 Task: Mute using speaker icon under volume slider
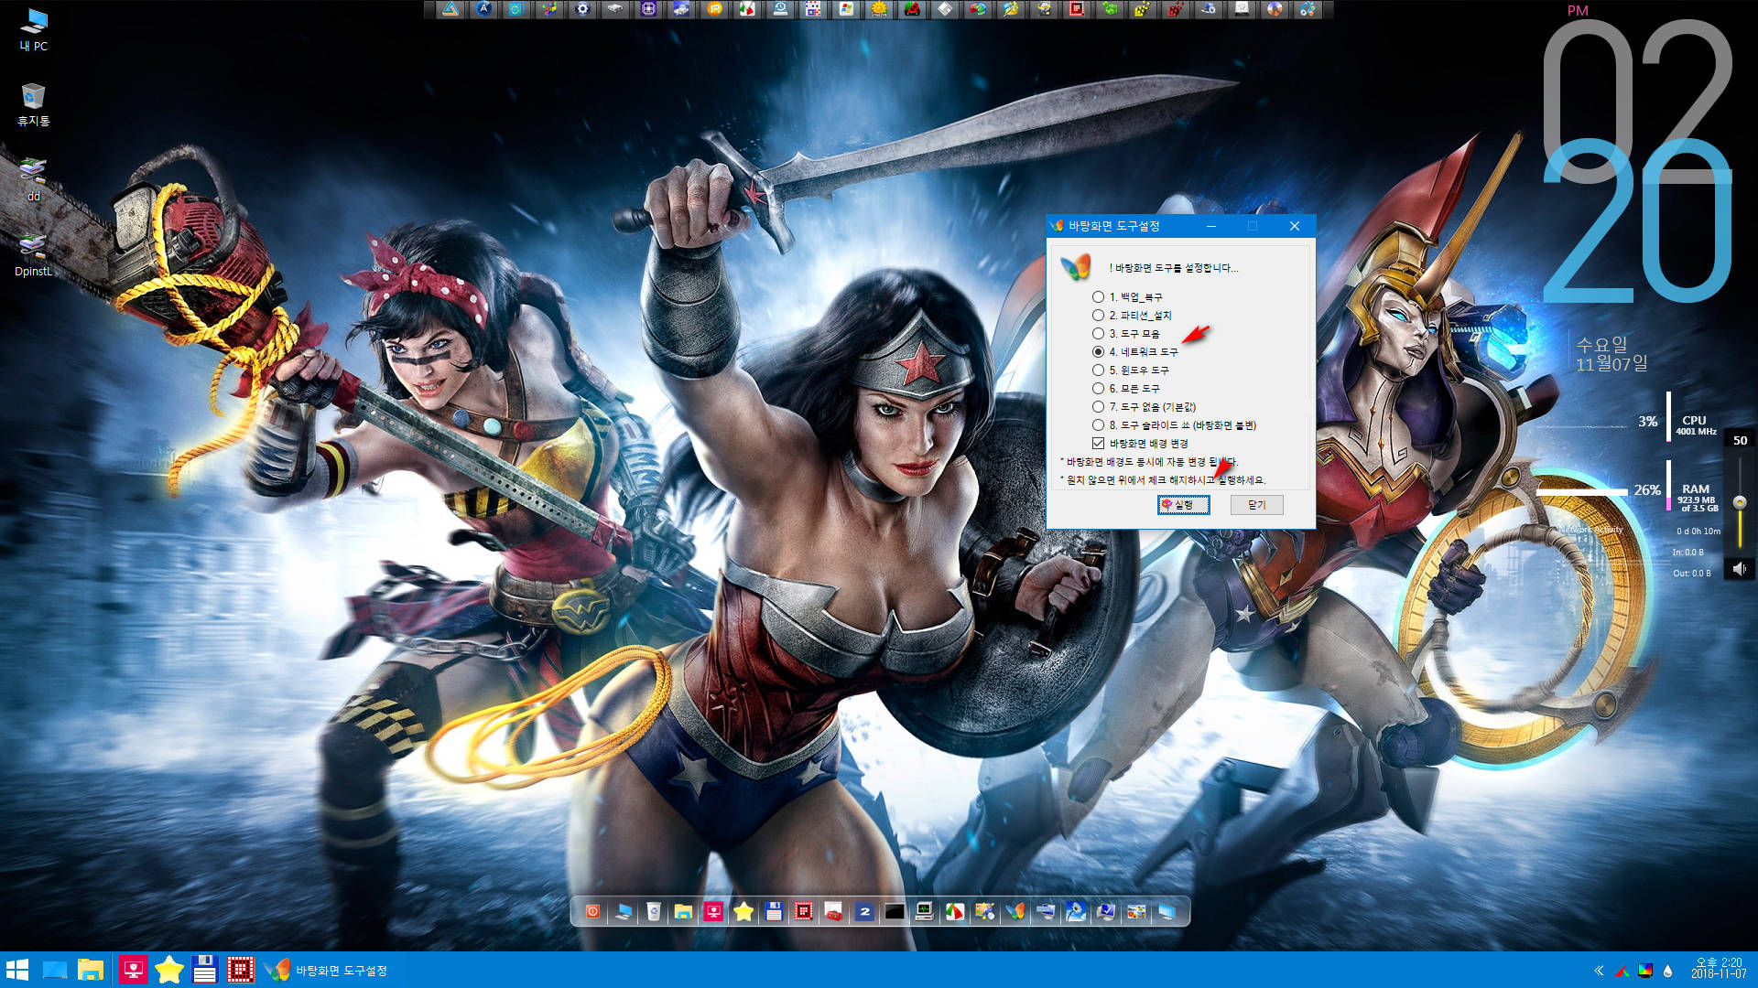[1740, 569]
